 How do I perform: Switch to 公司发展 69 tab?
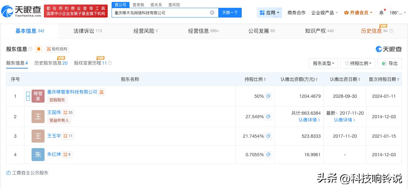tap(261, 31)
